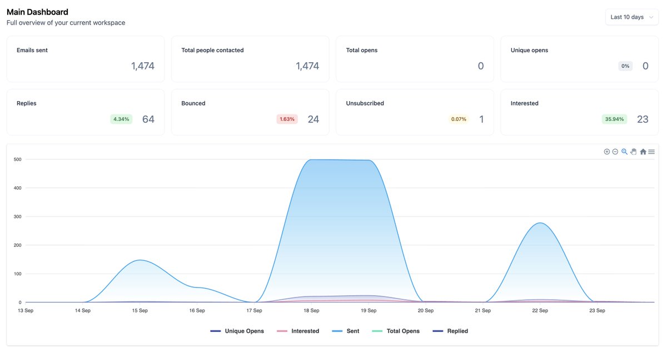
Task: Toggle the Replied legend series
Action: (x=450, y=331)
